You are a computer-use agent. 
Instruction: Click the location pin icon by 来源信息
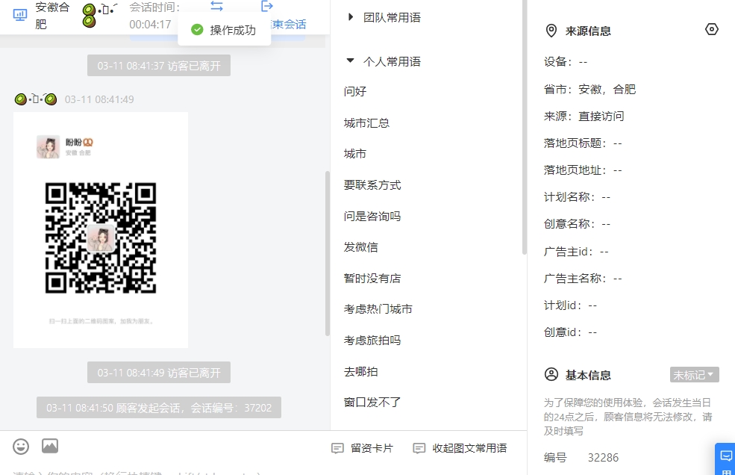click(551, 31)
